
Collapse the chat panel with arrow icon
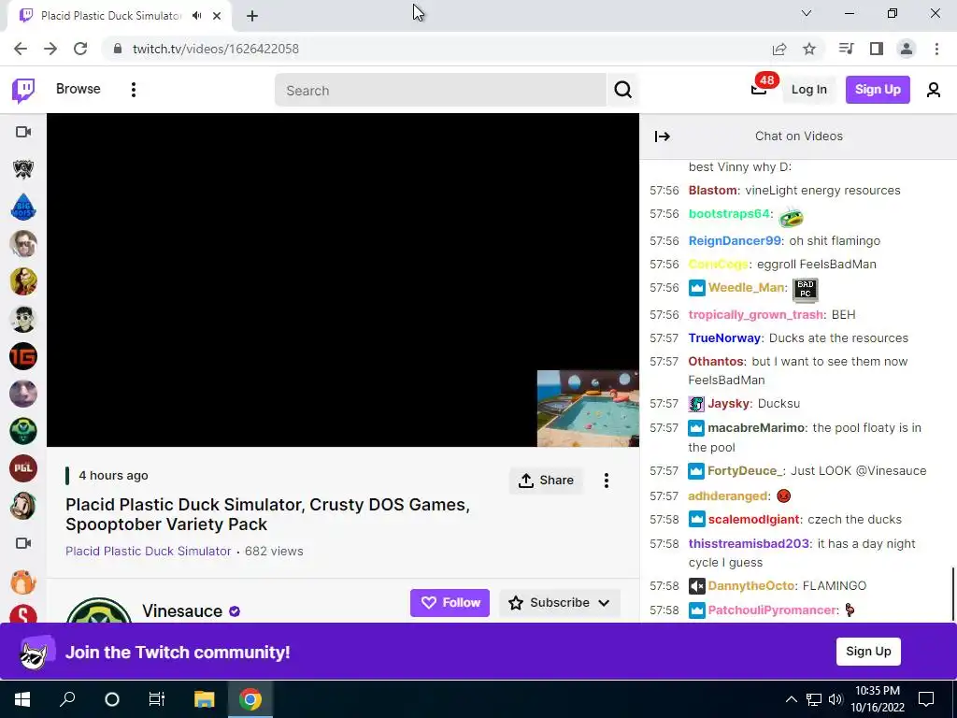[663, 136]
